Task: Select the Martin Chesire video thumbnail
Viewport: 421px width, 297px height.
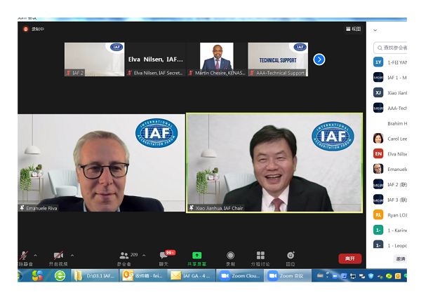Action: click(x=217, y=60)
